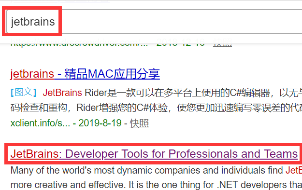Viewport: 302px width, 190px height.
Task: Open 快照 snapshot next to xclient.info result
Action: (x=139, y=123)
